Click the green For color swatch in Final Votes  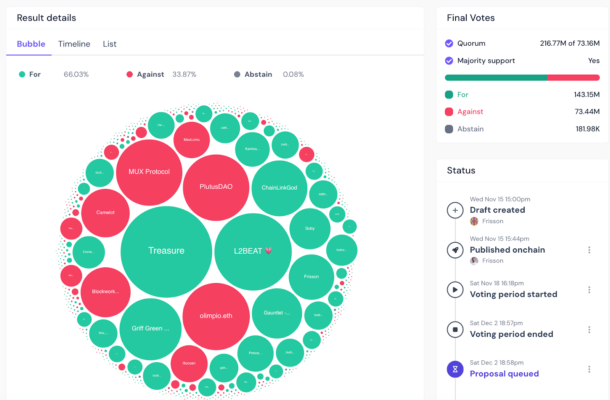pos(449,95)
